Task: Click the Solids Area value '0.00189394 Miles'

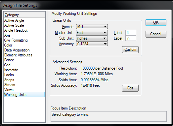Action: (95, 80)
